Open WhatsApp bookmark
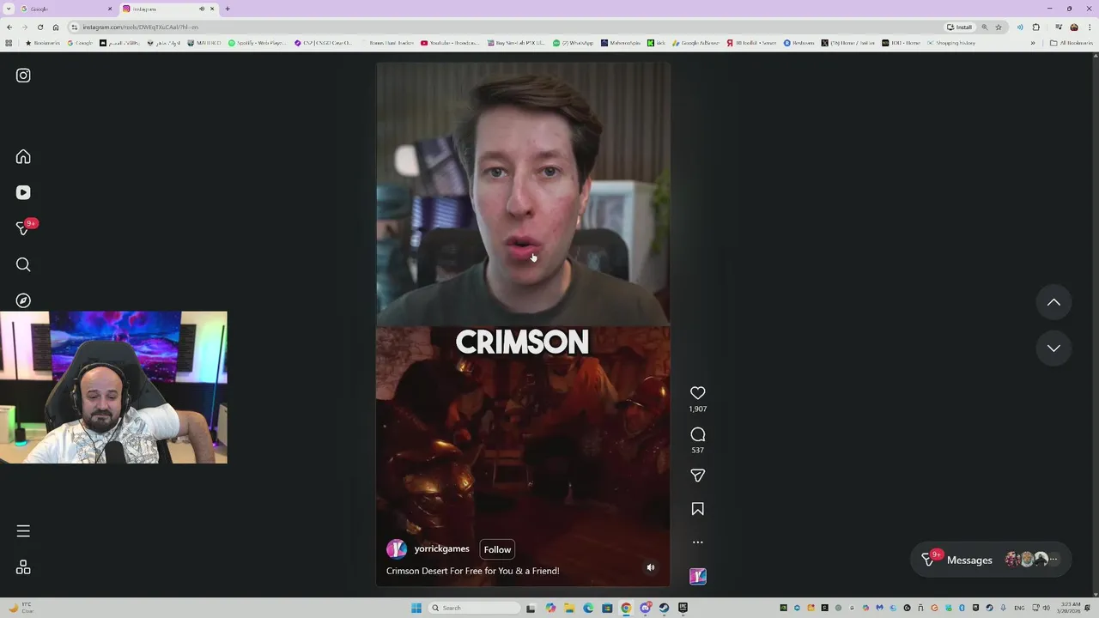Image resolution: width=1099 pixels, height=618 pixels. click(x=573, y=42)
